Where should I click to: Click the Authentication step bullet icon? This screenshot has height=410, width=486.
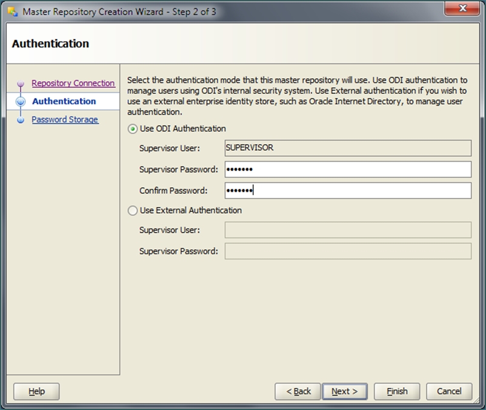pos(21,102)
